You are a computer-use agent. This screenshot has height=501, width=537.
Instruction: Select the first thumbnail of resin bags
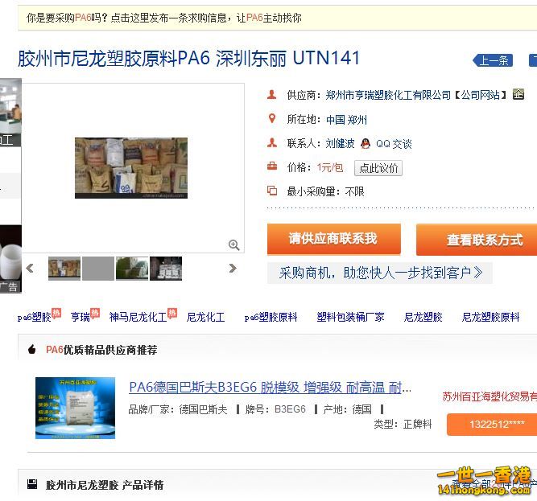[64, 269]
